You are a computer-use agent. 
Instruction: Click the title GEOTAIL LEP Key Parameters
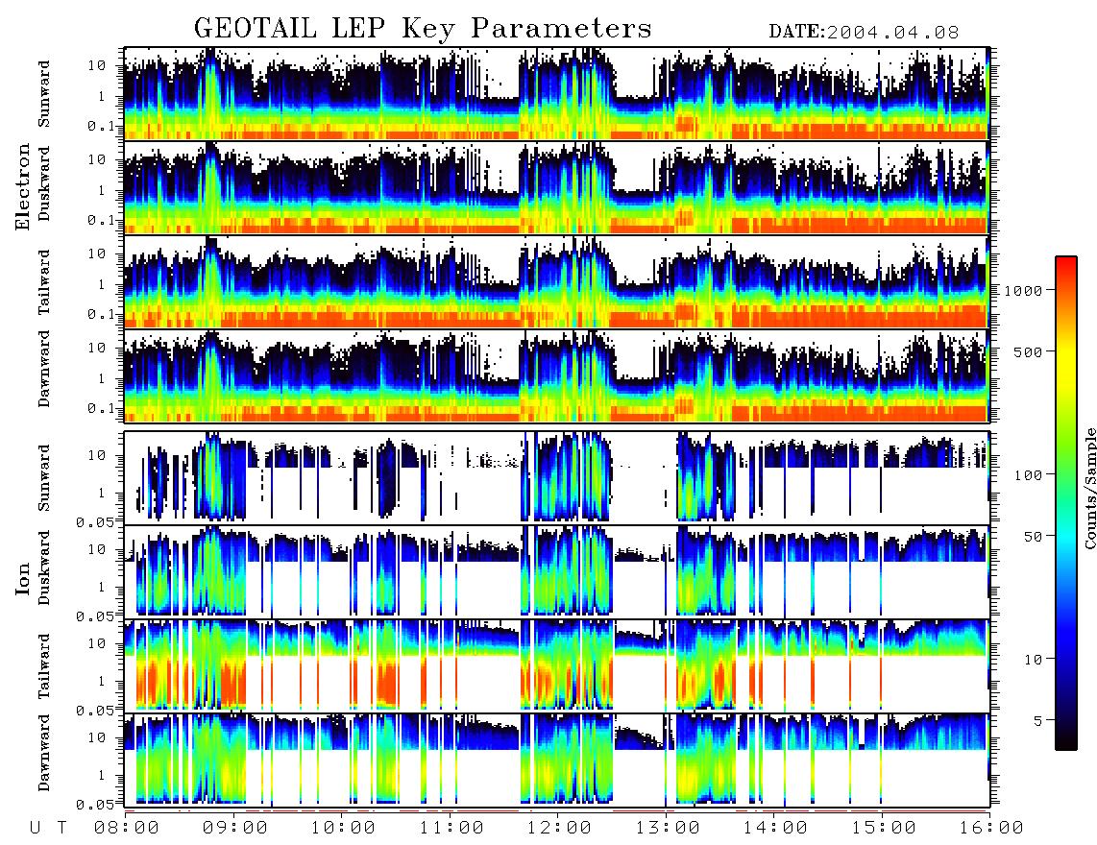point(423,29)
